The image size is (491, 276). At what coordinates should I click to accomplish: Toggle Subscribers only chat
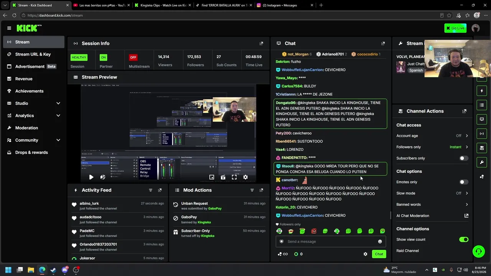pos(464,158)
